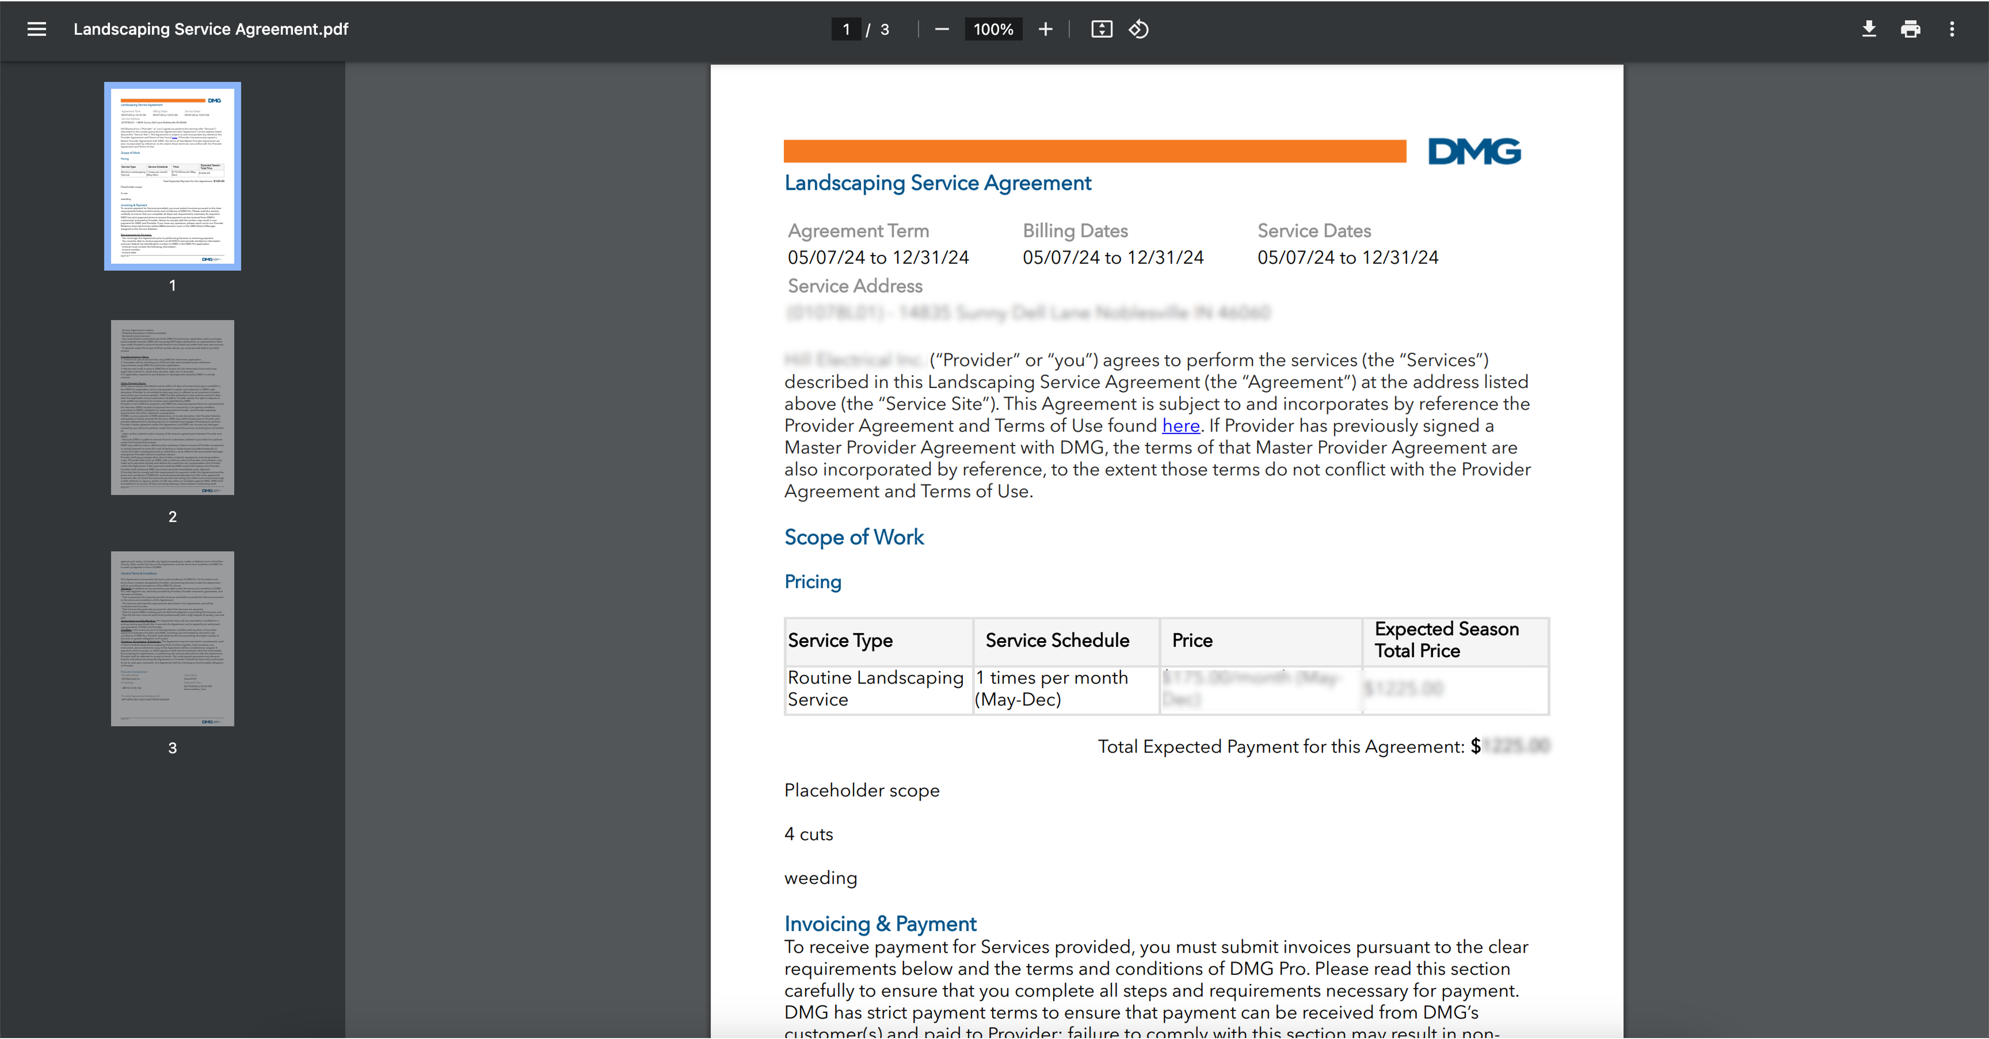
Task: Select the Landscaping Service Agreement.pdf title
Action: 210,28
